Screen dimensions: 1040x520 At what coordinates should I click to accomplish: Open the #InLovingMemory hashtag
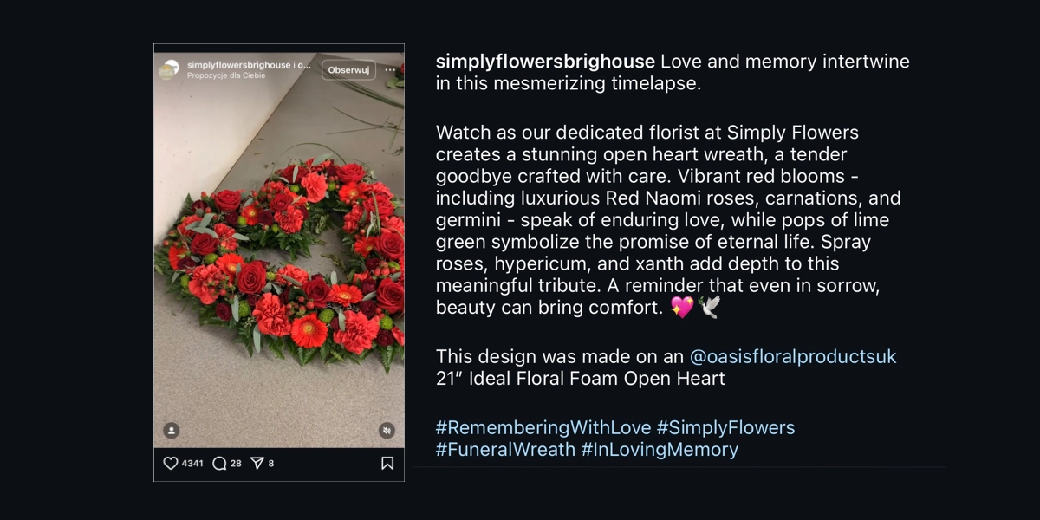660,449
